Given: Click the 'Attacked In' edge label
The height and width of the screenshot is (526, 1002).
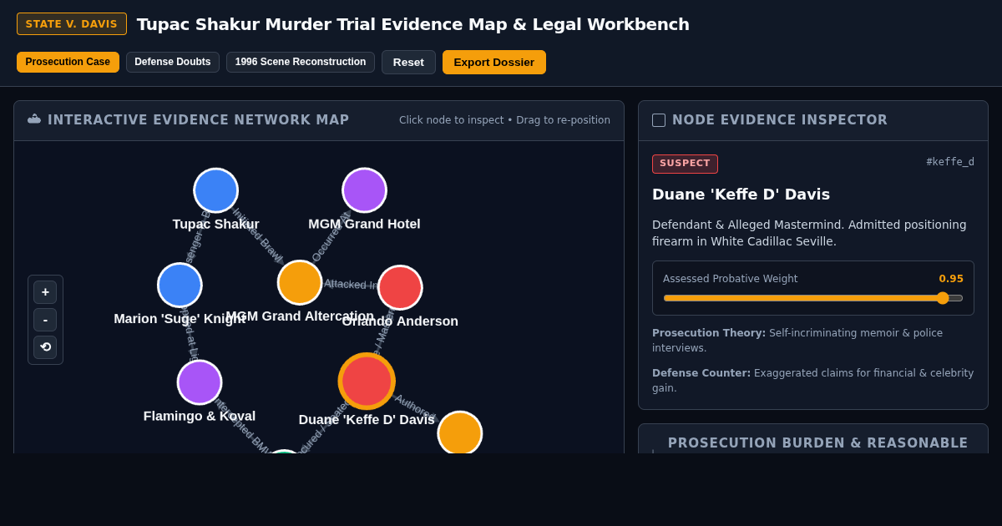Looking at the screenshot, I should [352, 285].
